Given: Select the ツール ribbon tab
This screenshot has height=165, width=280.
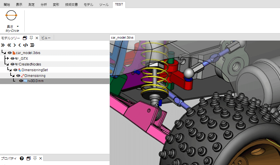Looking at the screenshot, I should point(104,5).
